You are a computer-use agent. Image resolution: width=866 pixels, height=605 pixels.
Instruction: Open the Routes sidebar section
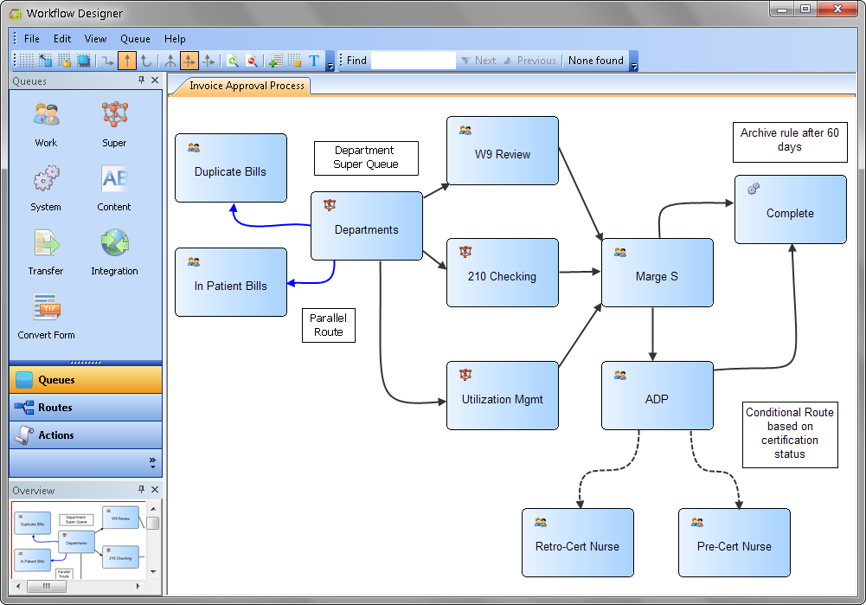(x=86, y=407)
